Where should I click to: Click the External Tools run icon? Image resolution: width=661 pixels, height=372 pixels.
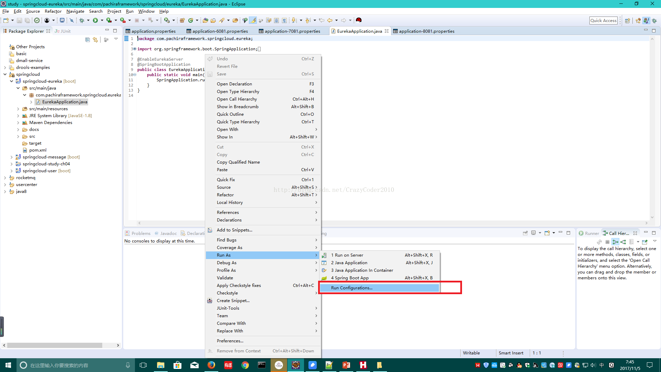pos(123,20)
